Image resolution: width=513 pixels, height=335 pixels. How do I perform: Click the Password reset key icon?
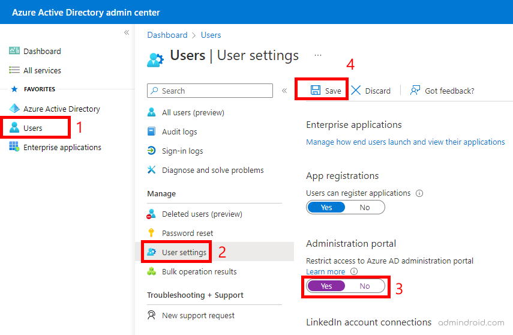click(x=151, y=232)
